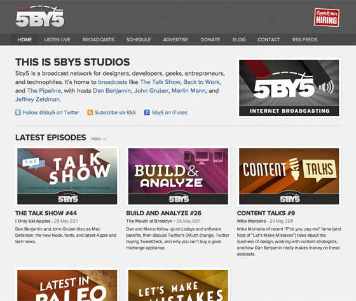This screenshot has height=301, width=356.
Task: Visit Jeffrey Zeldman host link
Action: pos(38,99)
